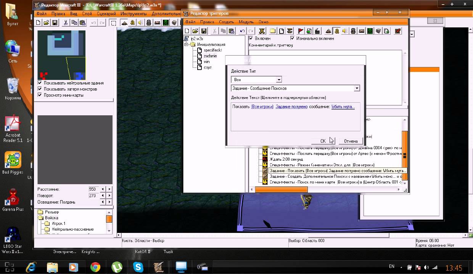The height and width of the screenshot is (274, 473).
Task: Select 'specifeckt' trigger in tree
Action: pyautogui.click(x=212, y=50)
